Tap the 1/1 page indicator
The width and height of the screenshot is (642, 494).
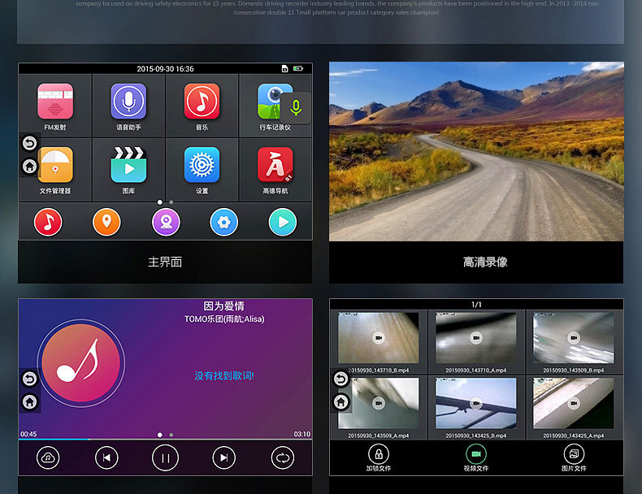(x=476, y=305)
